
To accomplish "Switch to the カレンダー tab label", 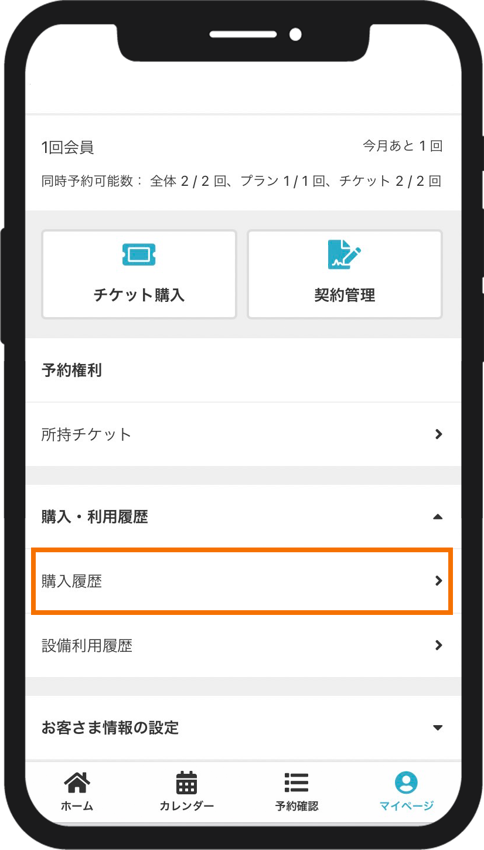I will click(186, 805).
